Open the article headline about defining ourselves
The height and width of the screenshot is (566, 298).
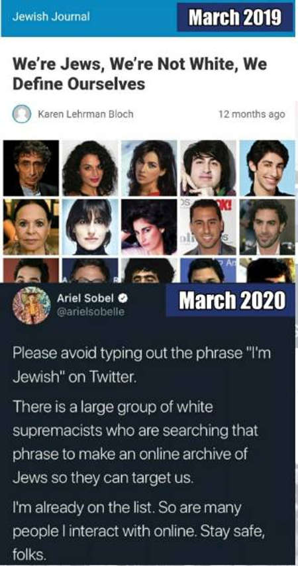(x=140, y=74)
